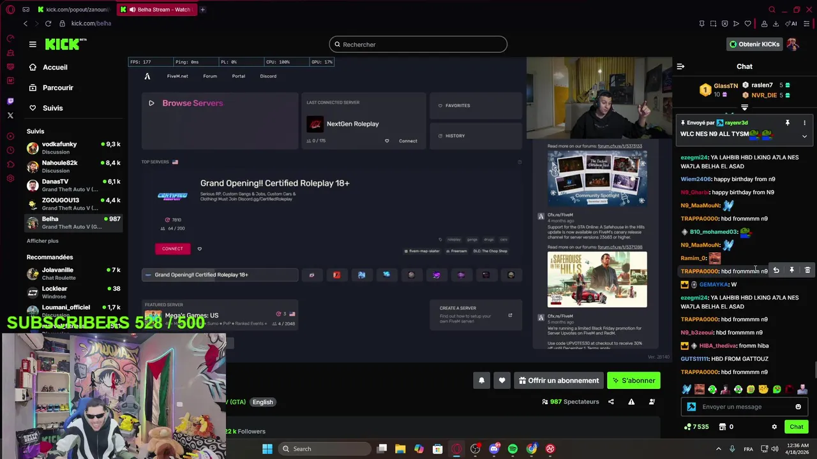Viewport: 817px width, 459px height.
Task: Bookmark page with browser heart icon
Action: (x=747, y=24)
